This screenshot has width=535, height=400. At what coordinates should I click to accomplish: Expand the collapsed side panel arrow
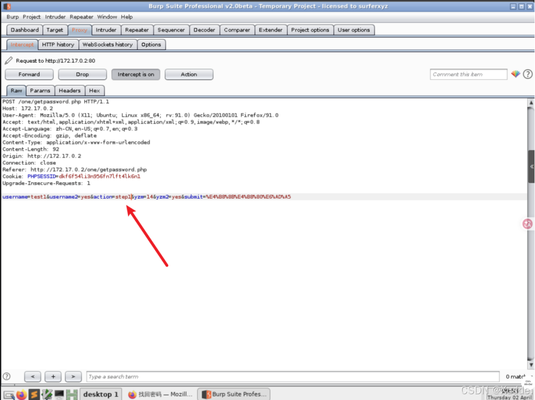532,167
